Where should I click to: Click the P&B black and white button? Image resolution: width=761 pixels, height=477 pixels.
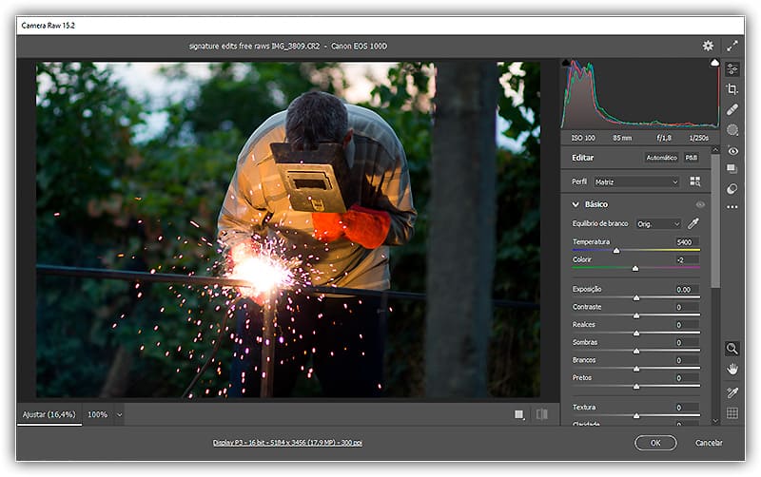pos(692,158)
